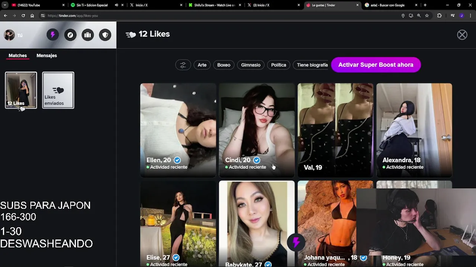Go forward in browser history
Viewport: 476px width, 267px height.
[x=14, y=16]
